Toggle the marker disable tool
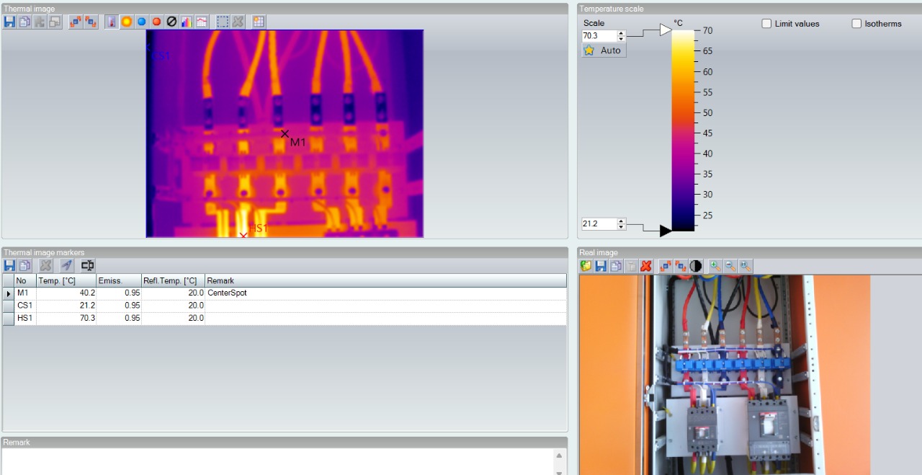922x475 pixels. pos(171,22)
